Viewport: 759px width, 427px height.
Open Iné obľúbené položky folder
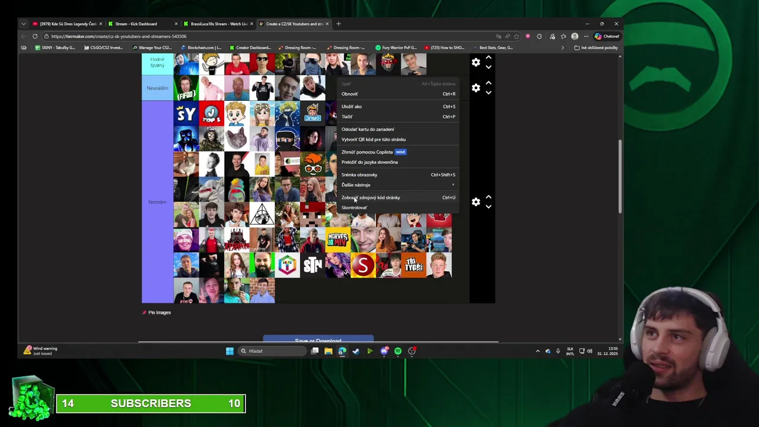pyautogui.click(x=596, y=47)
